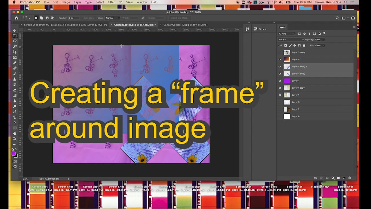Select the Zoom tool
371x209 pixels.
tap(15, 139)
